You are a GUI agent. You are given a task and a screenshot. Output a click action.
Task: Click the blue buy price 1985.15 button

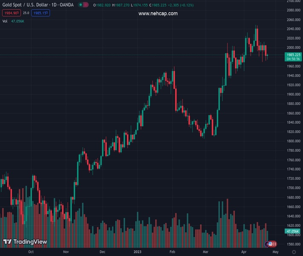(41, 13)
